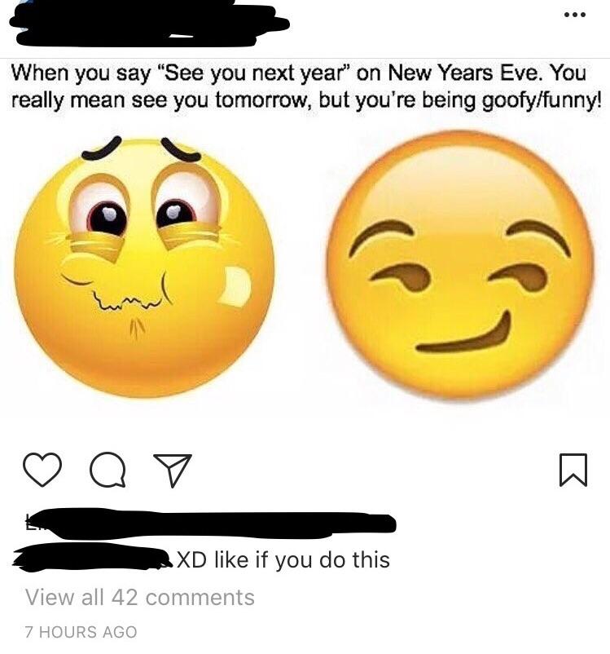Viewport: 610px width, 654px height.
Task: Select the 7 HOURS AGO timestamp
Action: (81, 632)
